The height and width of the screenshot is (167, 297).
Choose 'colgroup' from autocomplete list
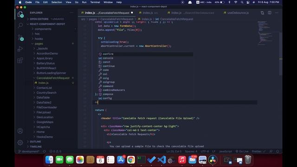[109, 82]
